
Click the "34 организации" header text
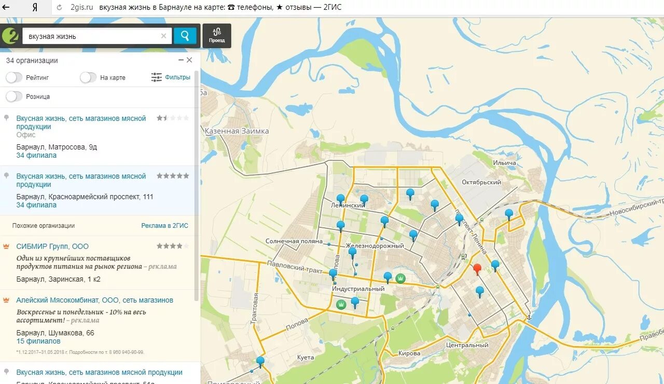click(32, 60)
